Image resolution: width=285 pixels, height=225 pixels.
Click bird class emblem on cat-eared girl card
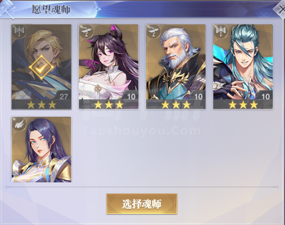pos(86,31)
